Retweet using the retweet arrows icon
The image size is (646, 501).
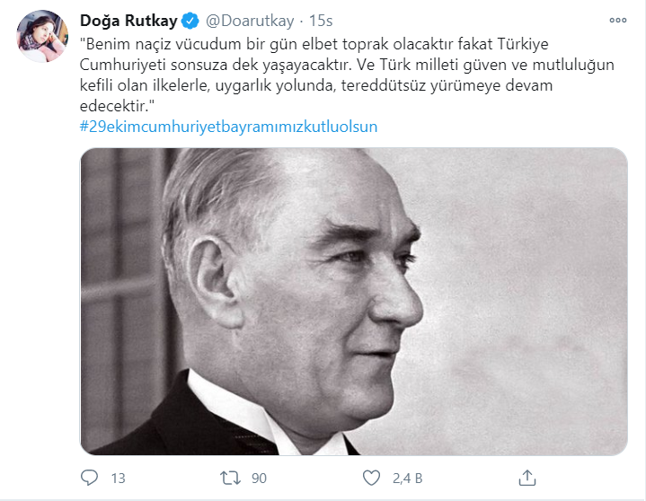point(230,478)
